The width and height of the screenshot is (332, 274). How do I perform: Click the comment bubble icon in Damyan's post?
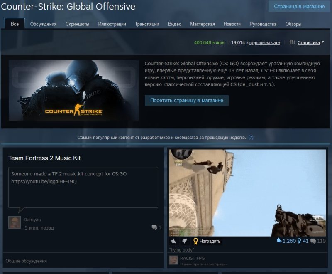154,227
